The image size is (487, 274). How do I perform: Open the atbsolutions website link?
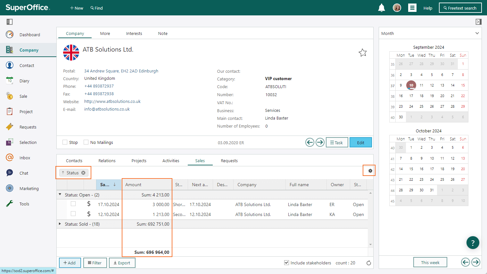pyautogui.click(x=112, y=101)
